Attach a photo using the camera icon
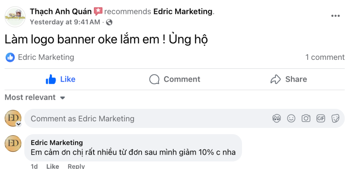350x169 pixels. pos(306,119)
